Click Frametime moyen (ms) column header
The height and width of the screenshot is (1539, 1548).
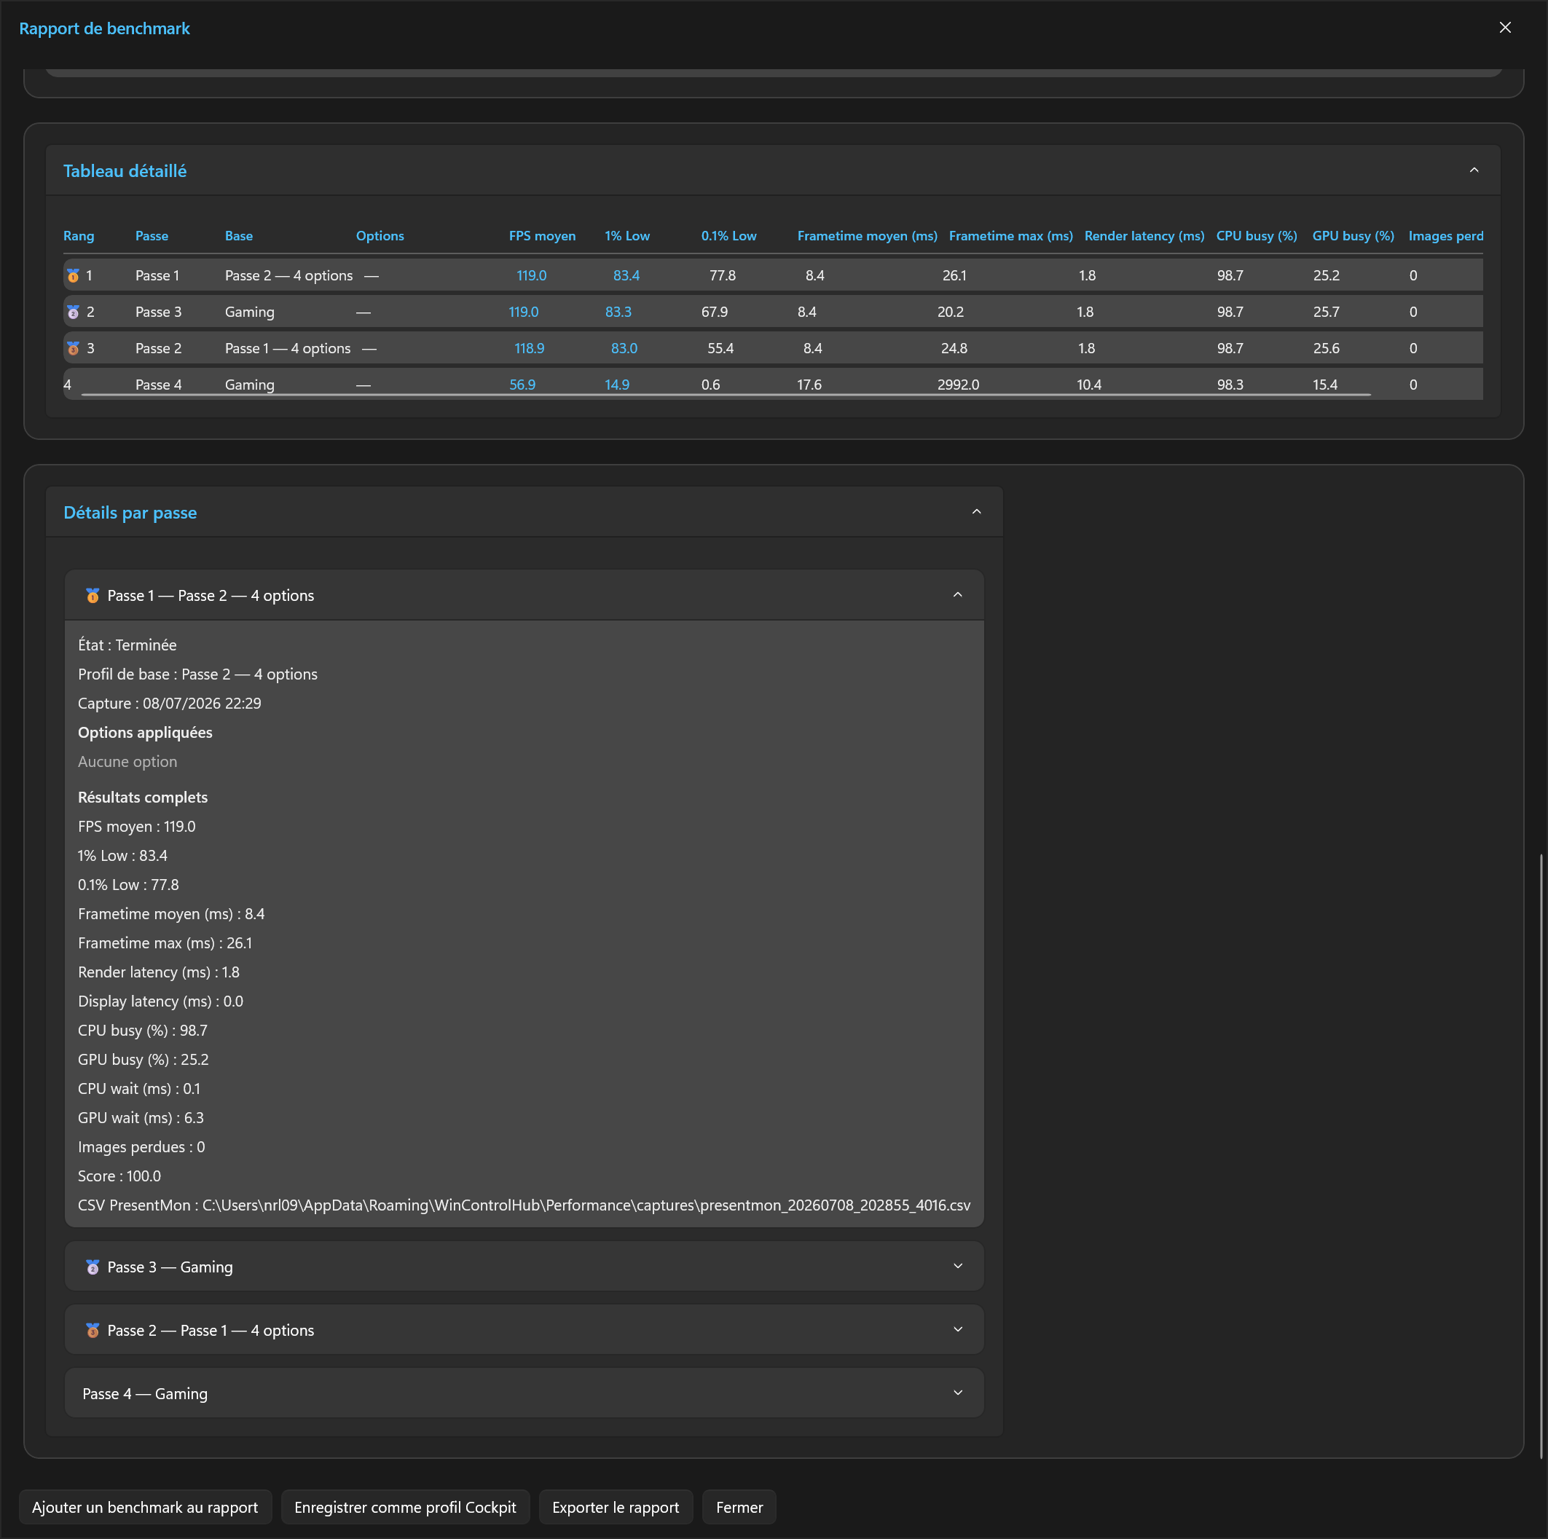coord(867,235)
